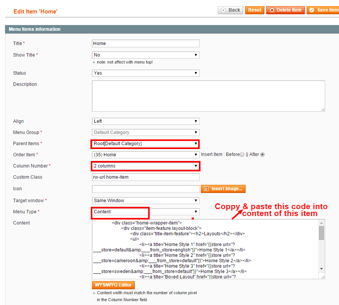Click the Title input field
Screen dimensions: 339x305
coord(145,44)
